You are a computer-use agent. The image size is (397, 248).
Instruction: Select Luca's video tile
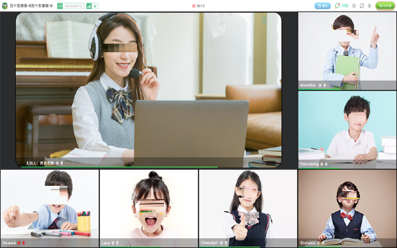(x=149, y=208)
